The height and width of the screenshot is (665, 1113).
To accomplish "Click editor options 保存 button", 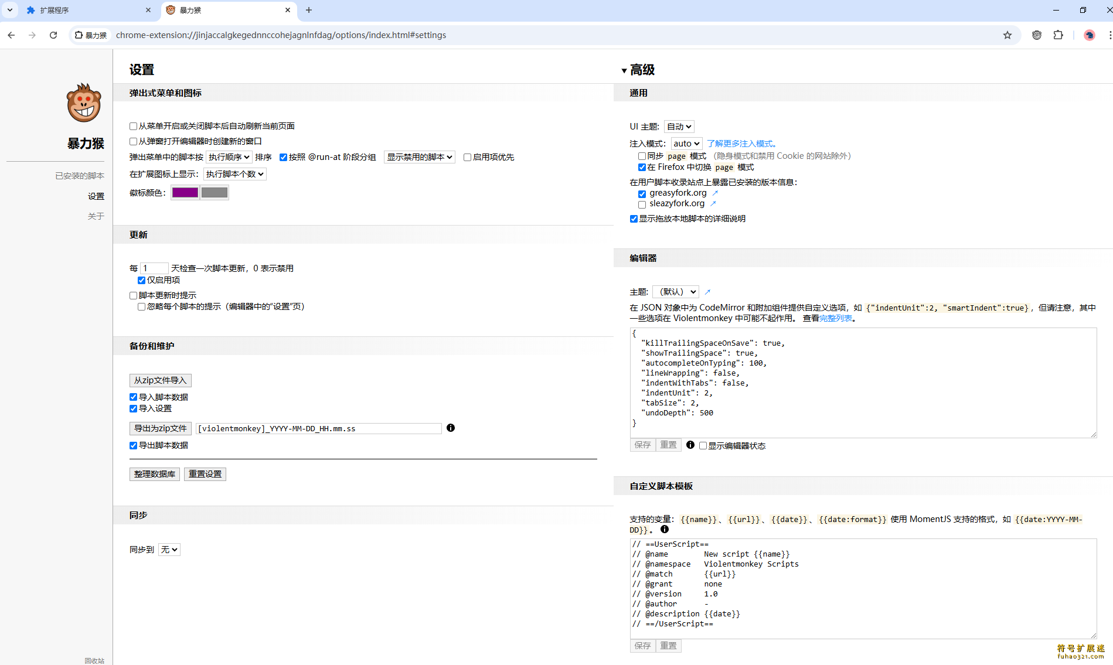I will [x=642, y=445].
